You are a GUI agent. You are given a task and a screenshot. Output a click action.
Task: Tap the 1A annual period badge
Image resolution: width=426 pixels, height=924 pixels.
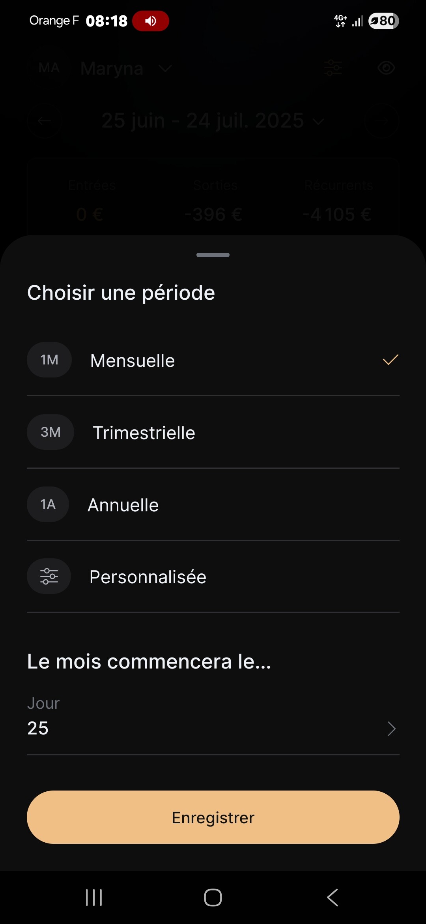48,504
